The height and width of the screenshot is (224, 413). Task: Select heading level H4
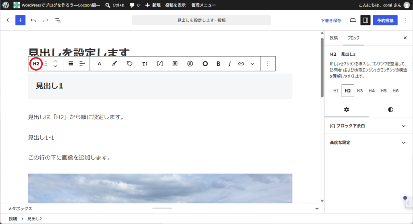(x=371, y=91)
